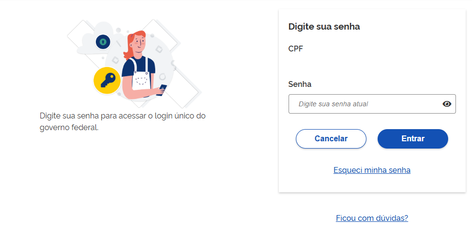Focus the 'Digite sua senha atual' password field
The height and width of the screenshot is (234, 472).
[x=365, y=104]
